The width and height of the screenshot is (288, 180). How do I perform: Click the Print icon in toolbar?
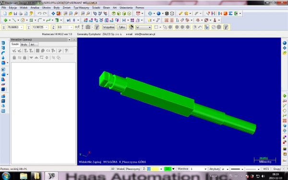21,13
